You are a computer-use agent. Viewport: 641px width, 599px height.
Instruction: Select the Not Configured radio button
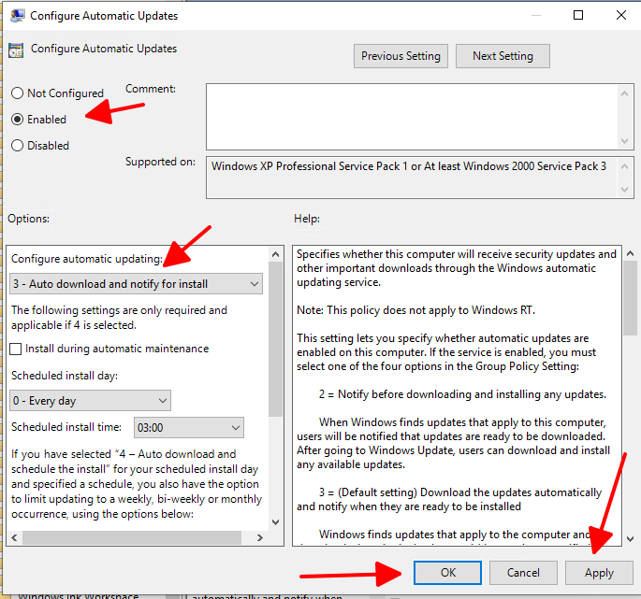tap(17, 93)
